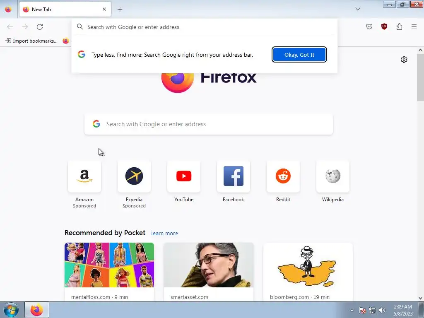424x318 pixels.
Task: Open the mentalfloss.com dolls article thumbnail
Action: point(109,265)
